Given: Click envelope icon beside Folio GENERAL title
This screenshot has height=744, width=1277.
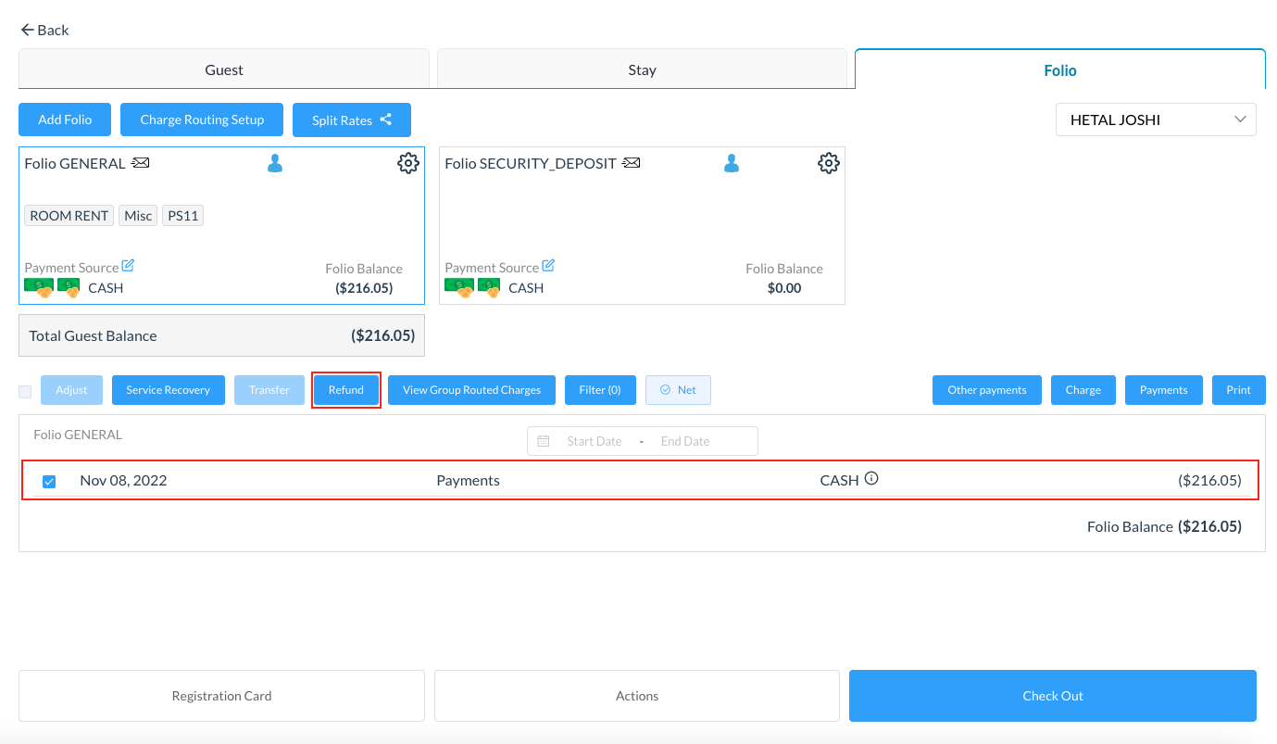Looking at the screenshot, I should [x=140, y=163].
